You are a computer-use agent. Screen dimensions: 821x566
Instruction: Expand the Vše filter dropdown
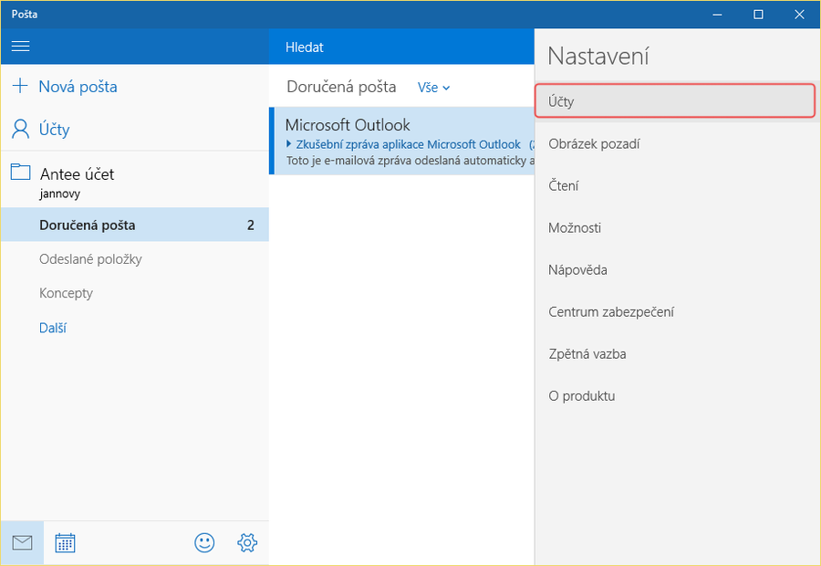click(434, 88)
